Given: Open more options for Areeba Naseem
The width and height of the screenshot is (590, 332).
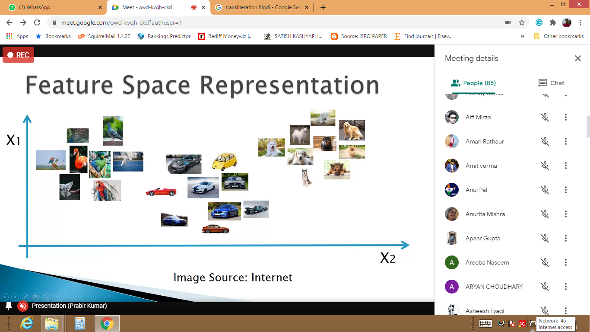Looking at the screenshot, I should click(565, 262).
